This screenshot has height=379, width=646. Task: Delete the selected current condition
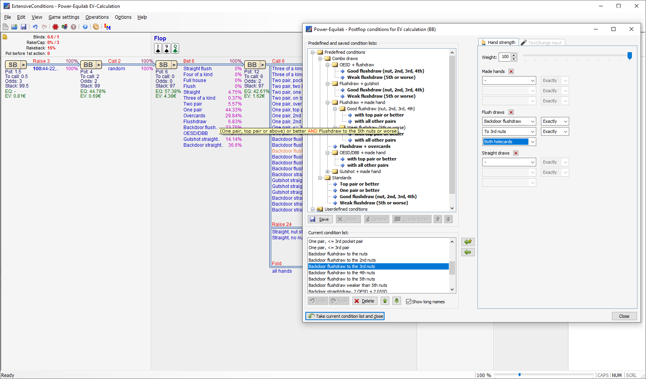tap(365, 301)
